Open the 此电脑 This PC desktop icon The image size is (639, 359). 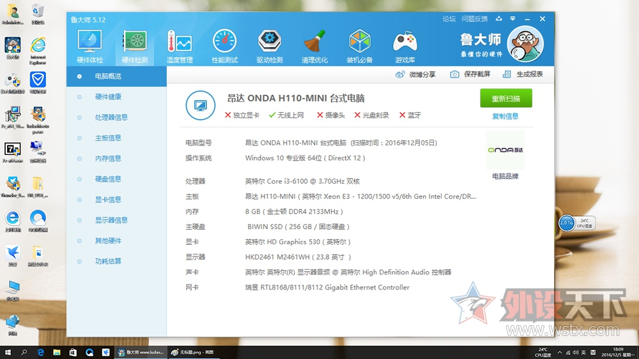pyautogui.click(x=13, y=290)
